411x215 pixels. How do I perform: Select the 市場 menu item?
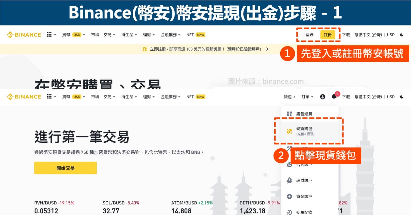point(95,35)
